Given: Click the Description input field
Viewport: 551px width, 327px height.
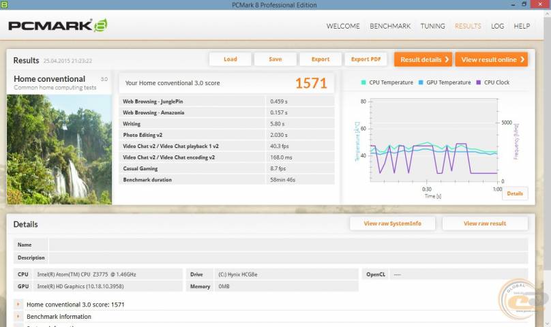Looking at the screenshot, I should (288, 258).
